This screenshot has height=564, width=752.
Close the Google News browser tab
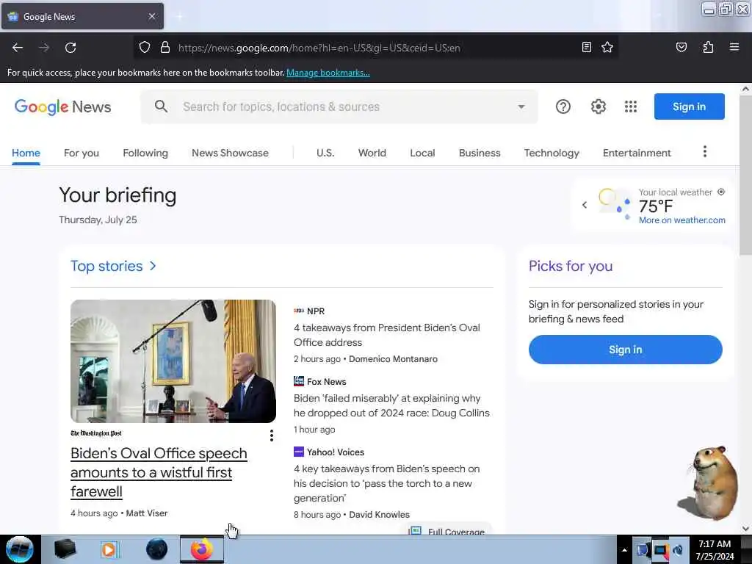pyautogui.click(x=151, y=16)
